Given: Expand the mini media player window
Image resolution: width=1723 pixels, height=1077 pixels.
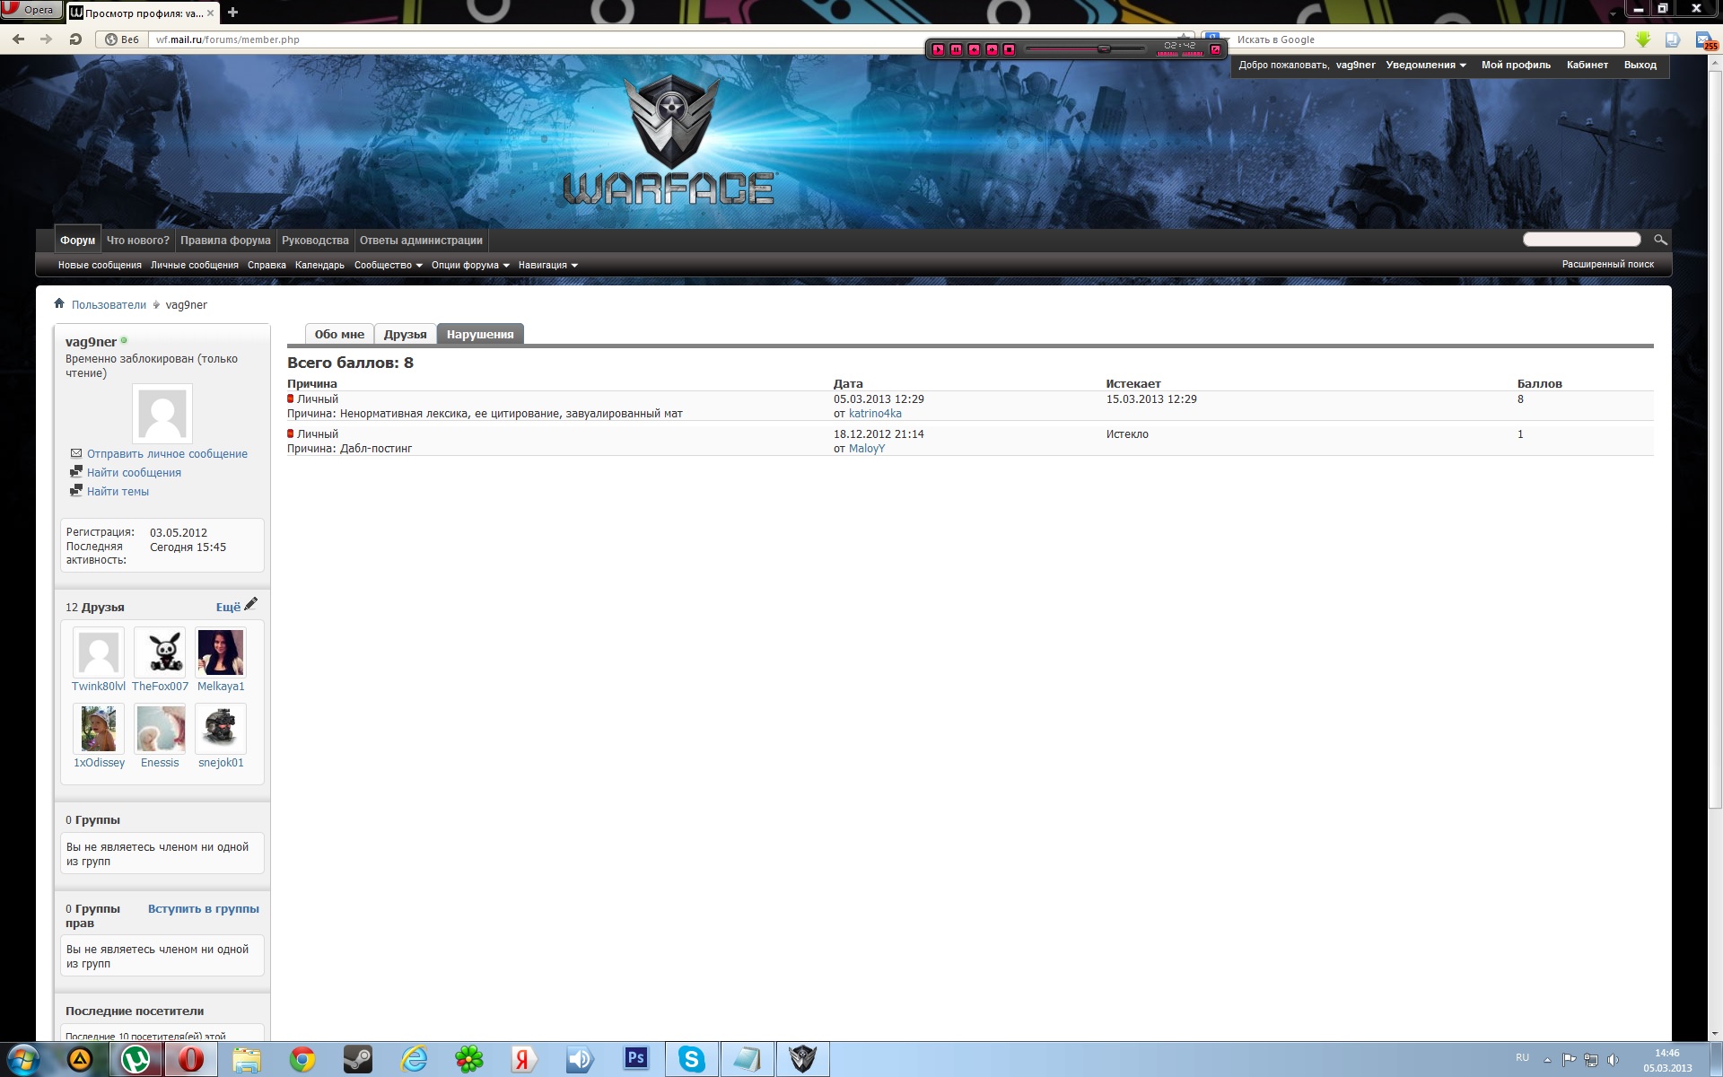Looking at the screenshot, I should (x=1215, y=49).
